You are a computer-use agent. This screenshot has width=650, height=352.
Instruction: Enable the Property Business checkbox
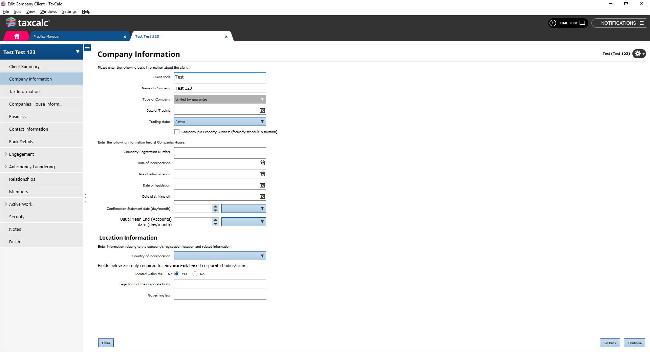coord(177,132)
